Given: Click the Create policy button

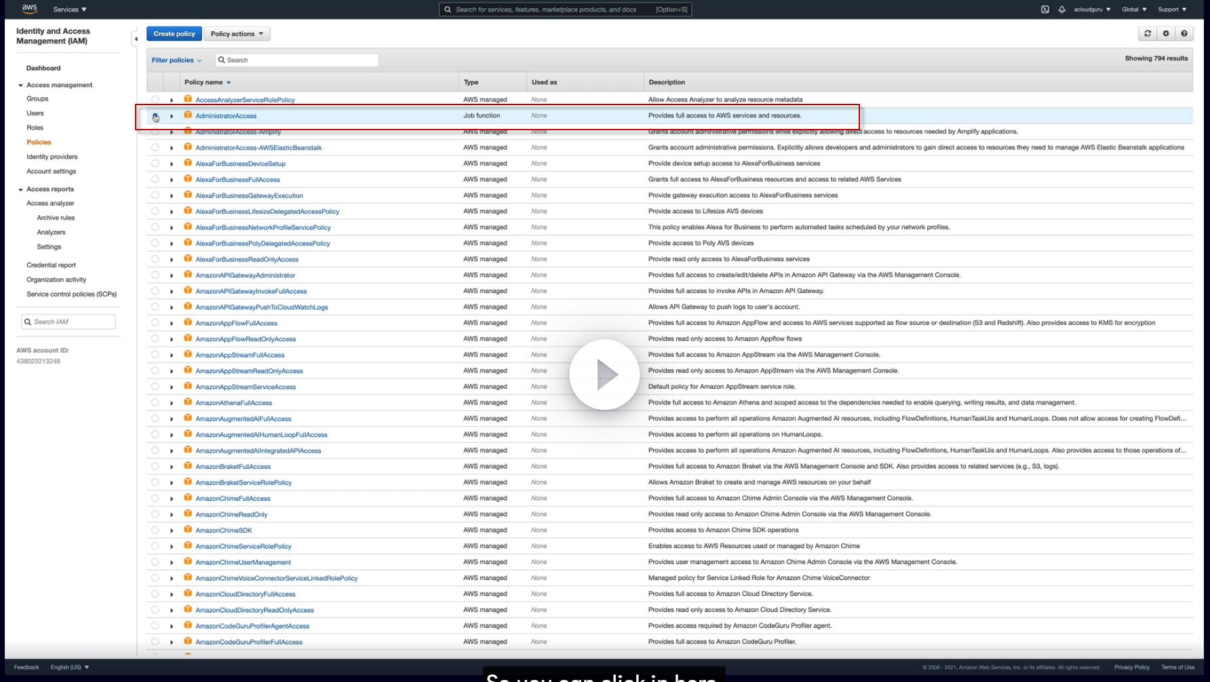Looking at the screenshot, I should click(x=174, y=33).
